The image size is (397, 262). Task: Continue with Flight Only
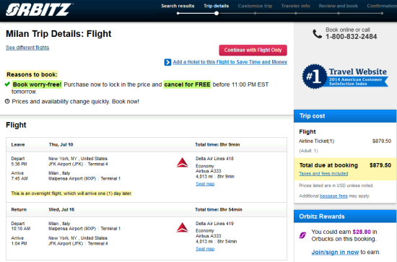point(253,50)
